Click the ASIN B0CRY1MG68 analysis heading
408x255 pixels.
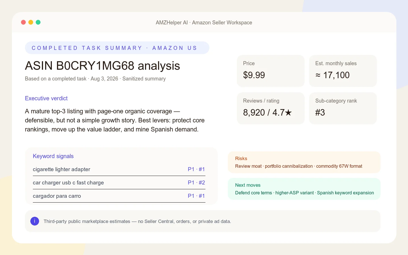pyautogui.click(x=102, y=66)
